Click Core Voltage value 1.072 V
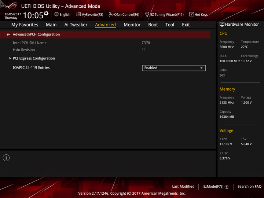Viewport: 264px width, 198px height. coord(246,61)
